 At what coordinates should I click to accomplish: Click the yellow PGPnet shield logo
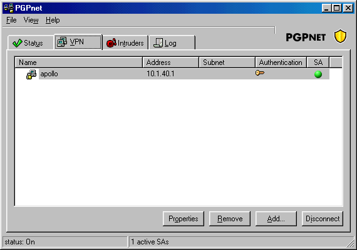tap(340, 36)
